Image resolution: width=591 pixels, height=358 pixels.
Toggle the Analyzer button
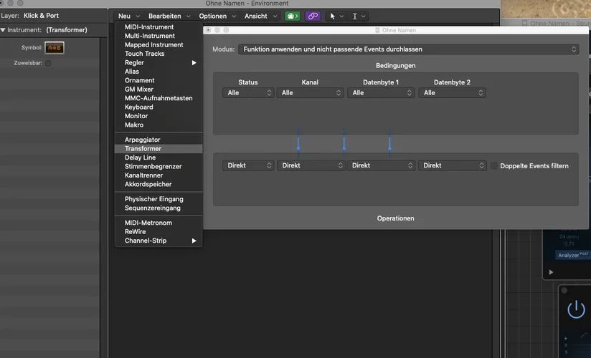pos(572,255)
